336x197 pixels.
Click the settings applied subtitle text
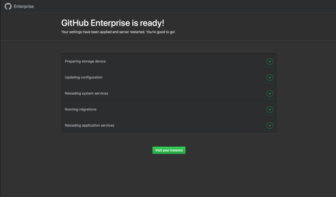point(118,32)
